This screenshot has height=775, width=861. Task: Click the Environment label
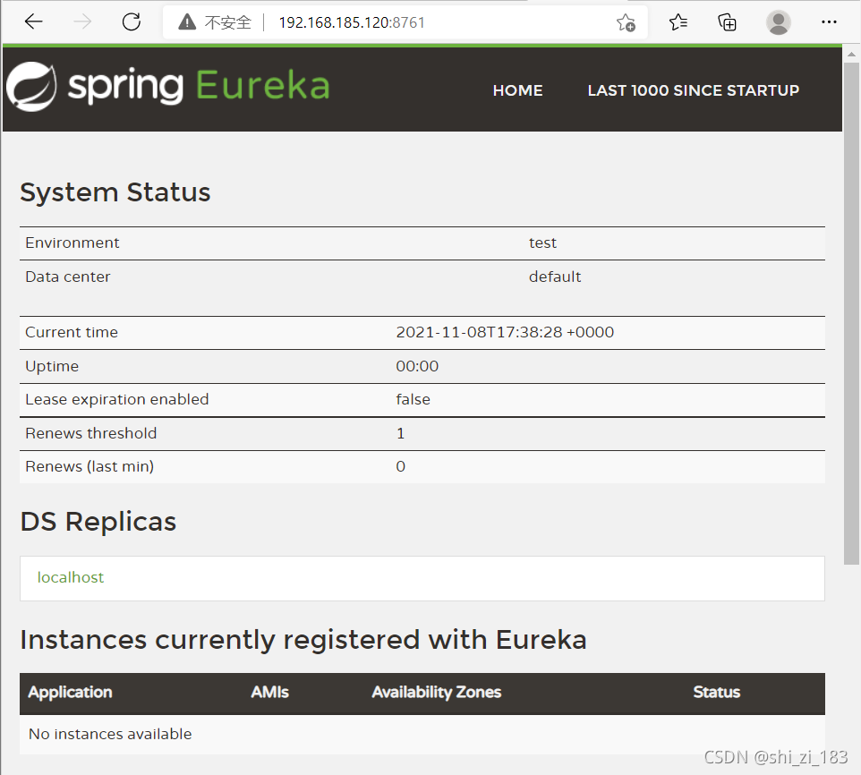point(72,243)
